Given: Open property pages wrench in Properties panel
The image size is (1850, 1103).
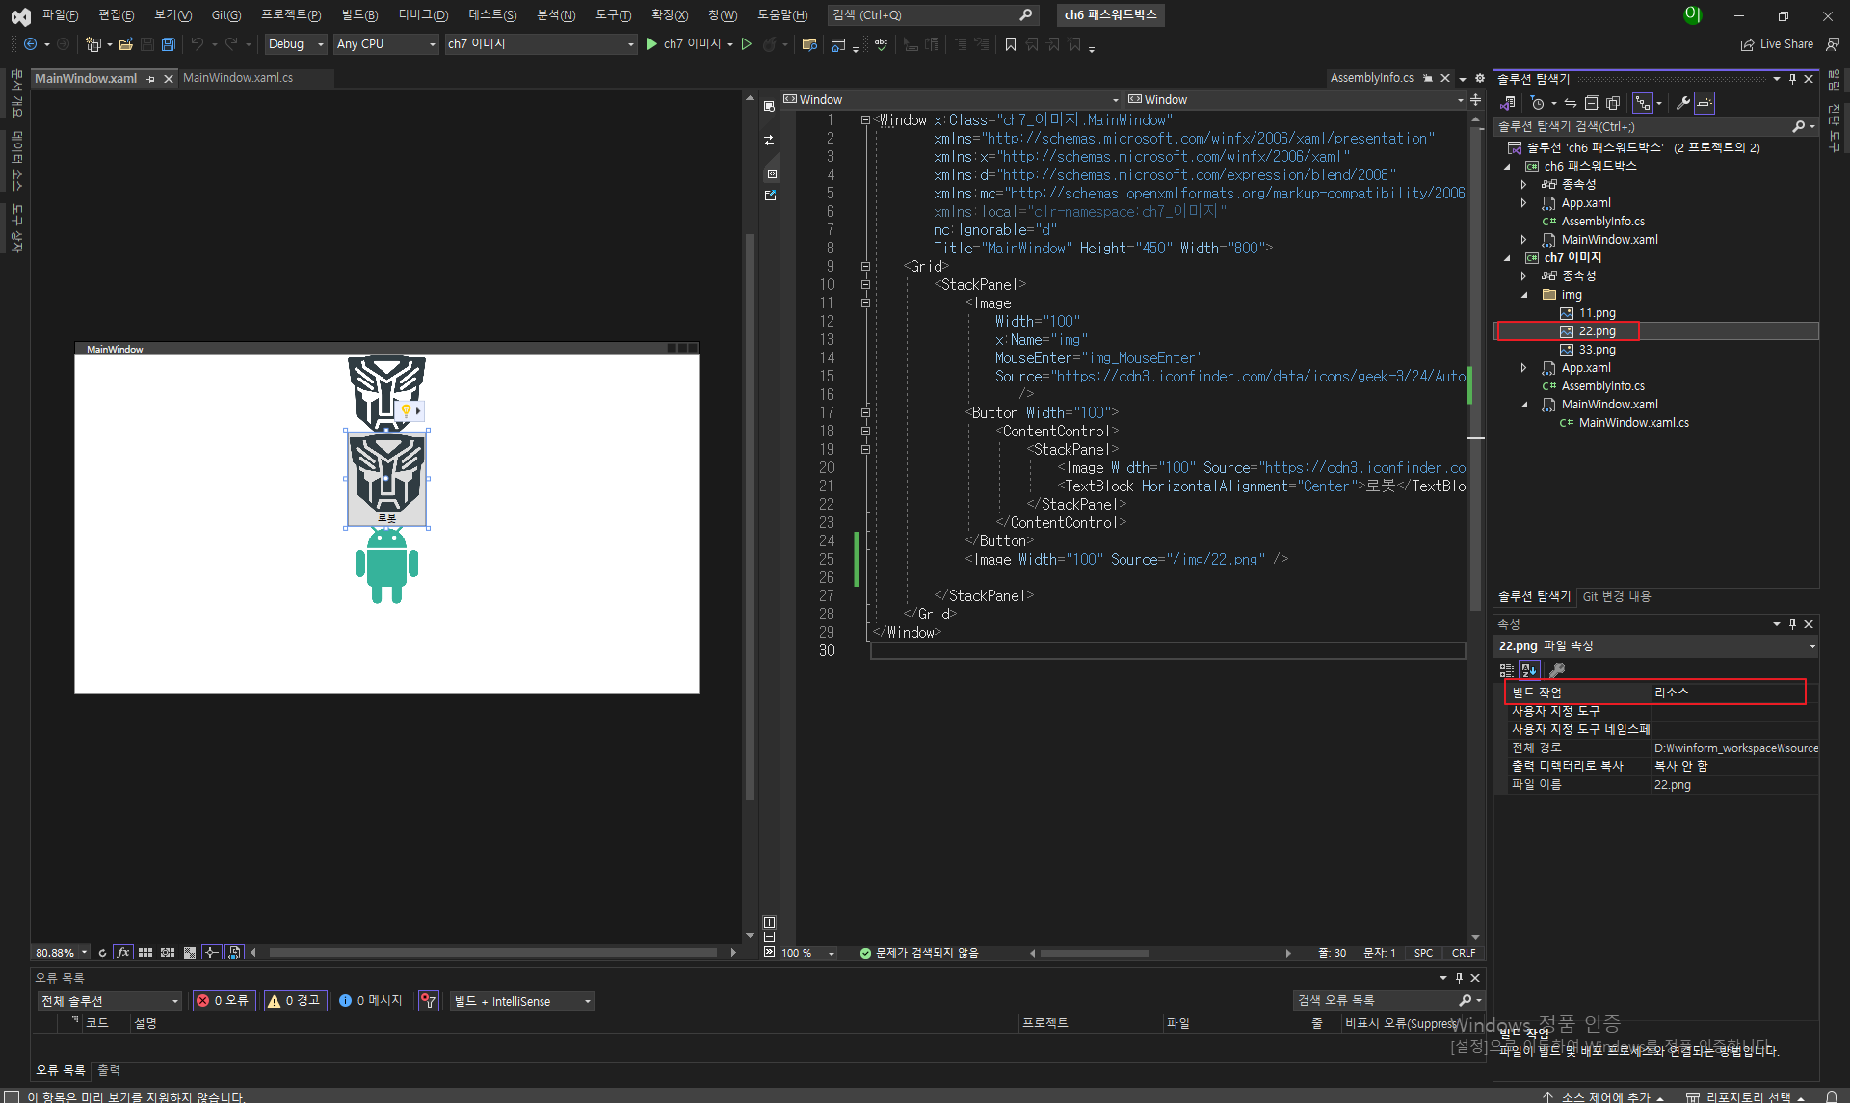Looking at the screenshot, I should (1557, 670).
